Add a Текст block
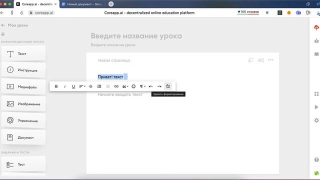The width and height of the screenshot is (320, 180). (23, 53)
